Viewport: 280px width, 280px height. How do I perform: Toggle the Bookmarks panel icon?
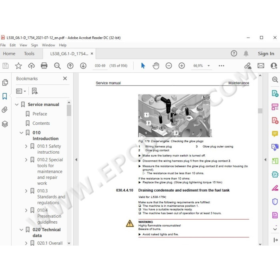point(5,96)
